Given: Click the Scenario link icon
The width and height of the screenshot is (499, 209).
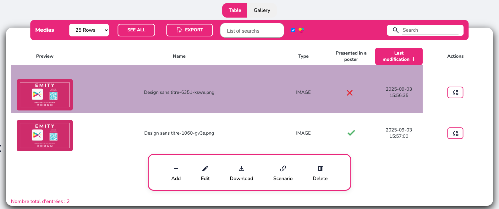Looking at the screenshot, I should click(x=283, y=169).
